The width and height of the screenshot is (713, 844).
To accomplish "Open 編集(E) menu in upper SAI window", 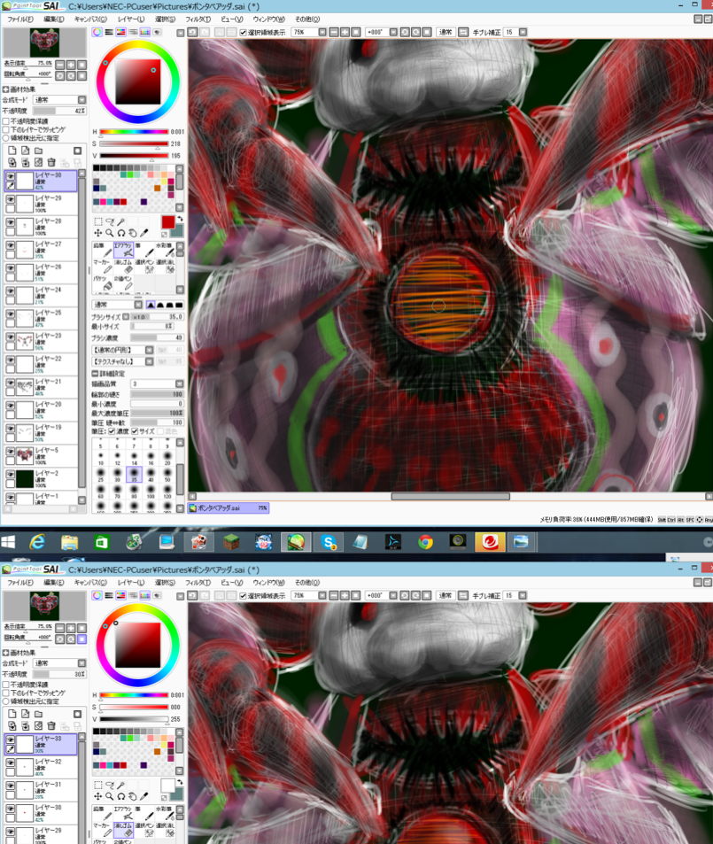I will tap(53, 19).
